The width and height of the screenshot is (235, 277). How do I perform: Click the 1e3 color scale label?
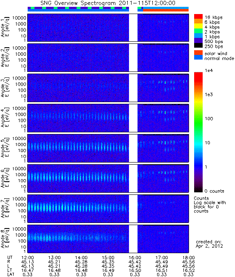pos(209,94)
